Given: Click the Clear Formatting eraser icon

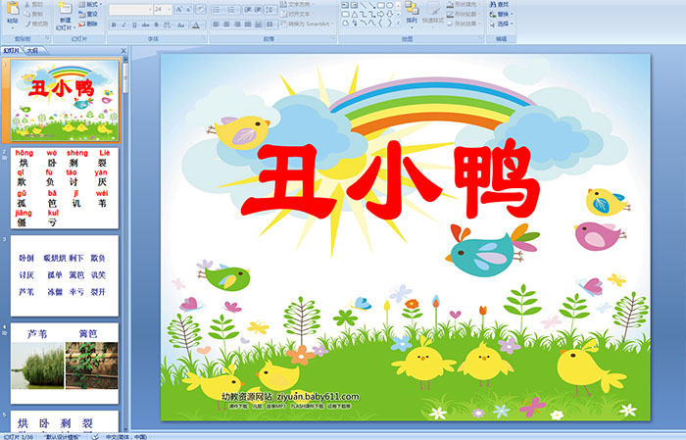Looking at the screenshot, I should pyautogui.click(x=200, y=9).
